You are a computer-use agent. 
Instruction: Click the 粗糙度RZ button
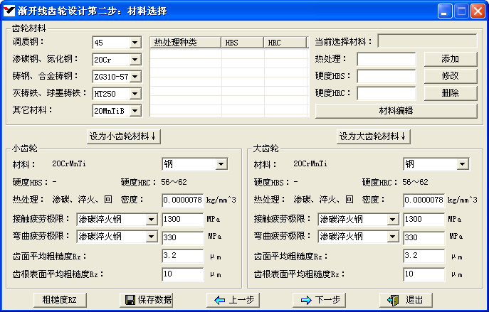[x=60, y=300]
